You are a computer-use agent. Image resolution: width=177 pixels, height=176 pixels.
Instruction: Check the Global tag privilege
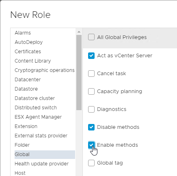pyautogui.click(x=91, y=163)
